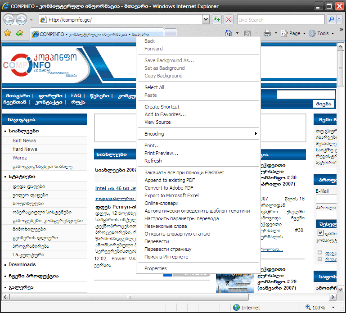The width and height of the screenshot is (346, 313).
Task: Choose Поиск в Интернете menu entry
Action: (x=166, y=257)
